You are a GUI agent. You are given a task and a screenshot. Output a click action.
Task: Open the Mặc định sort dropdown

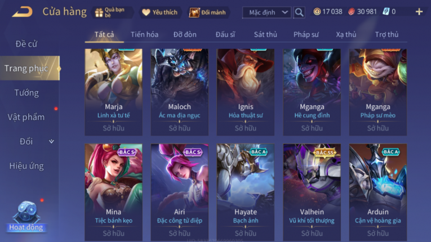[266, 12]
